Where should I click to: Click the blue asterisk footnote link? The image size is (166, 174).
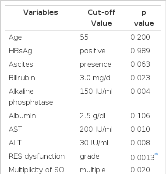[x=156, y=154]
